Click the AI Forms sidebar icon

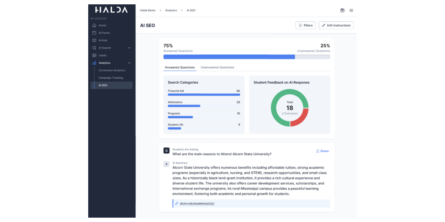tap(94, 33)
